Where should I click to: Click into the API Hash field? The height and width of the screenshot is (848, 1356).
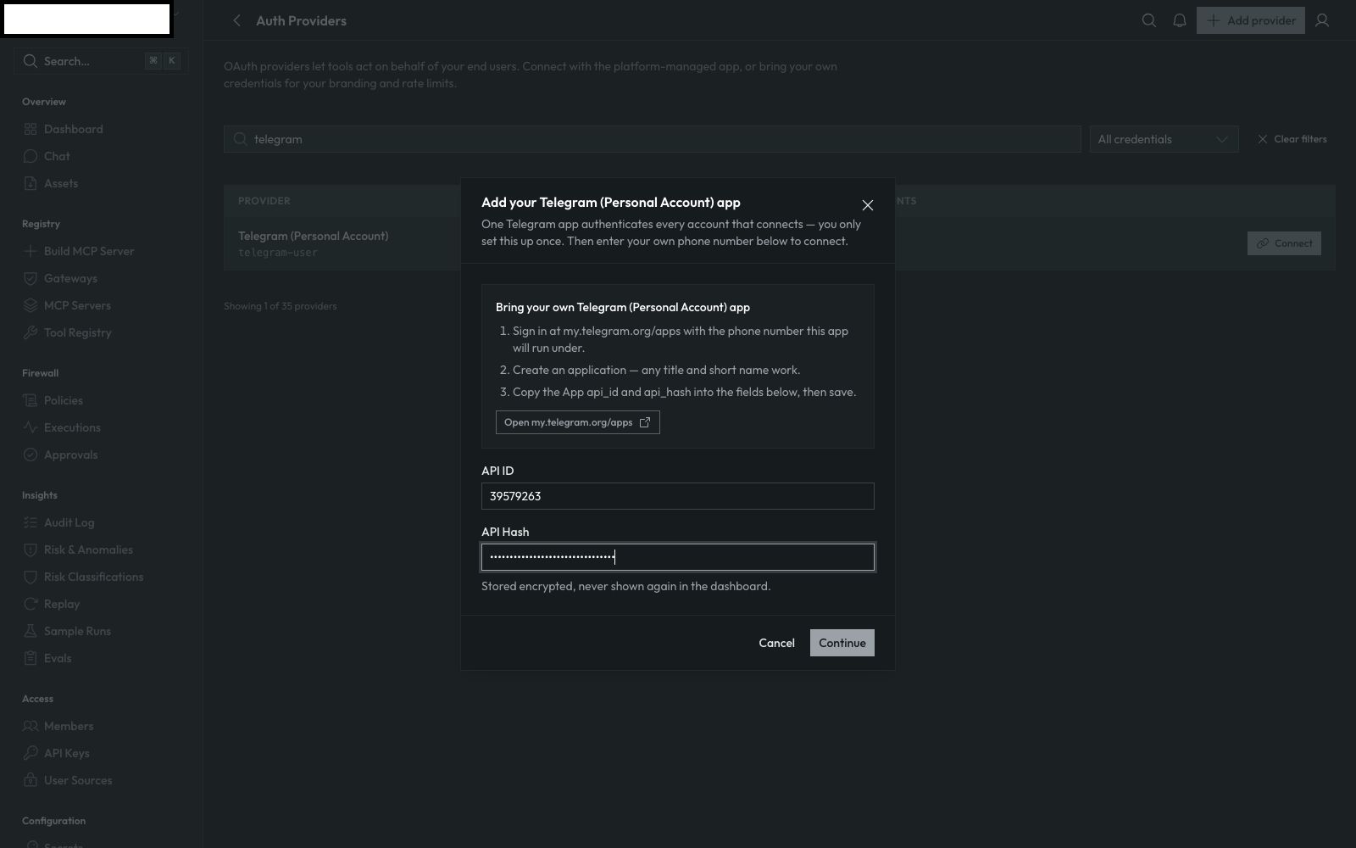click(678, 557)
